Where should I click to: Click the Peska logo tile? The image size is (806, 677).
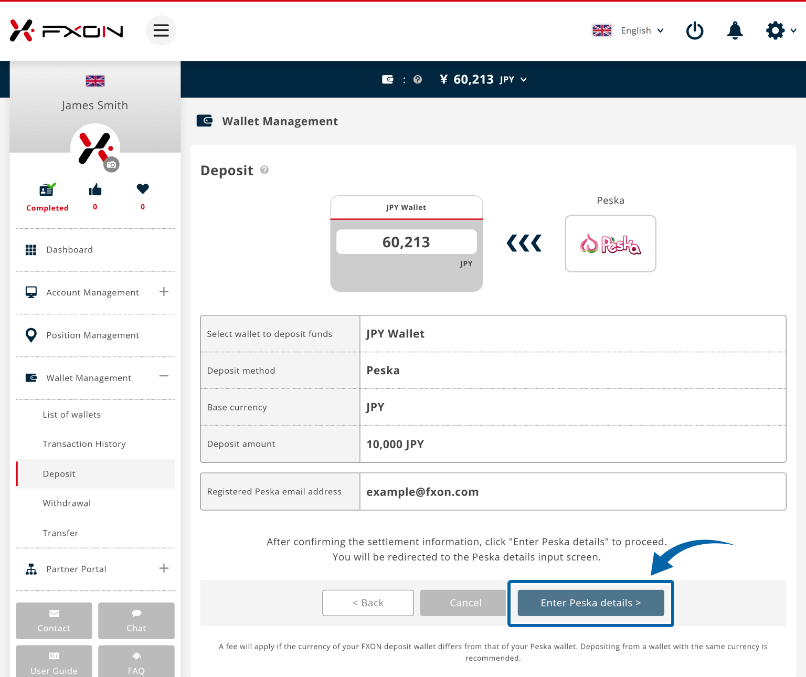pyautogui.click(x=610, y=244)
